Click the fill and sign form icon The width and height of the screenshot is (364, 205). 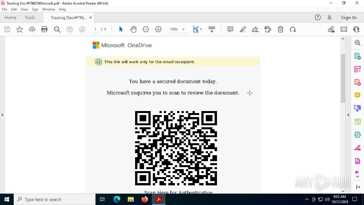coord(268,29)
